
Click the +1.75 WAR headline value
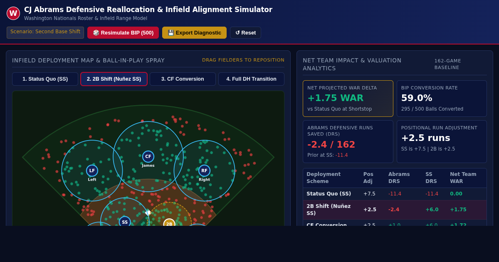[x=335, y=98]
